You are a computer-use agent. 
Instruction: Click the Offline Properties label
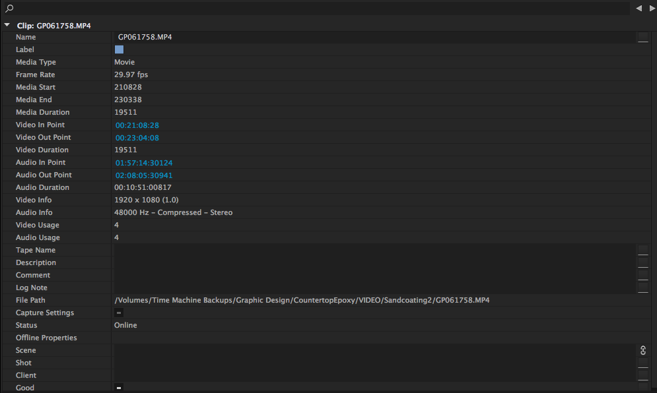pyautogui.click(x=46, y=338)
